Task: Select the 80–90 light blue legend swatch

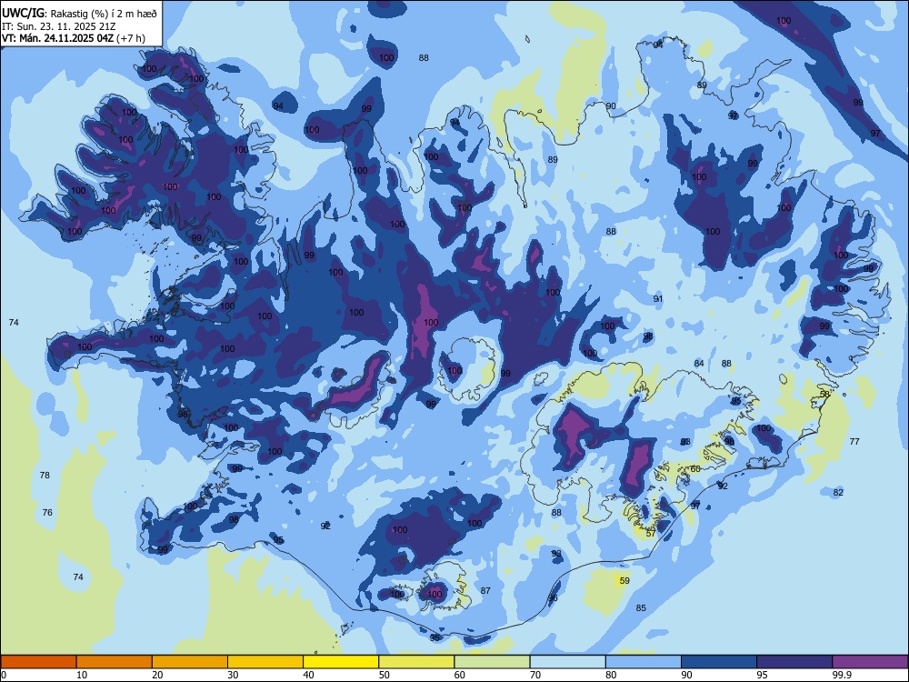Action: (x=644, y=662)
